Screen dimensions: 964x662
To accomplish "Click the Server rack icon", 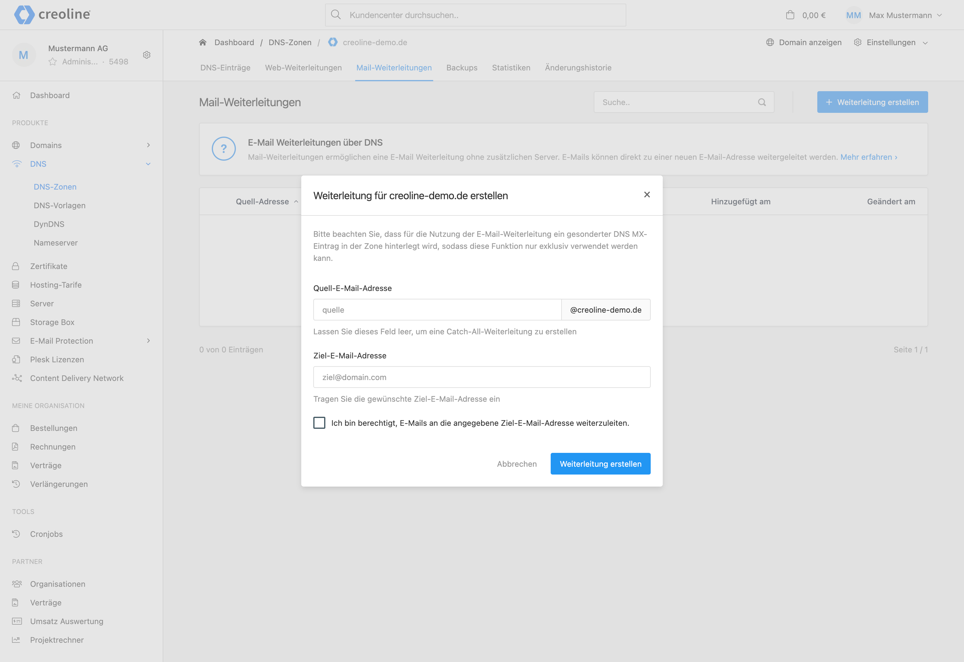I will (x=16, y=303).
